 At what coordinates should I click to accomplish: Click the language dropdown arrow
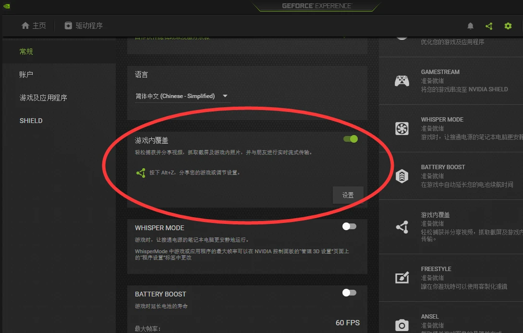click(225, 96)
